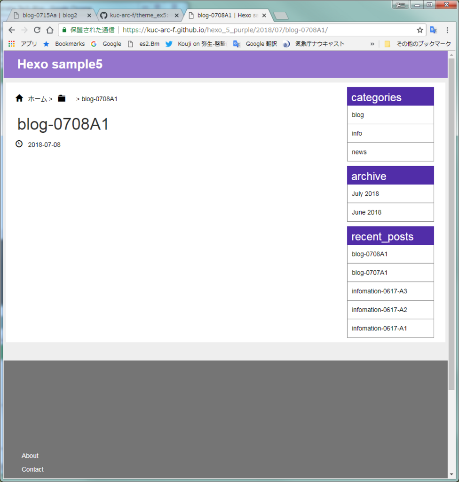Close the kuc-arc-f/theme_ex5 tab
The width and height of the screenshot is (459, 482).
[x=177, y=16]
